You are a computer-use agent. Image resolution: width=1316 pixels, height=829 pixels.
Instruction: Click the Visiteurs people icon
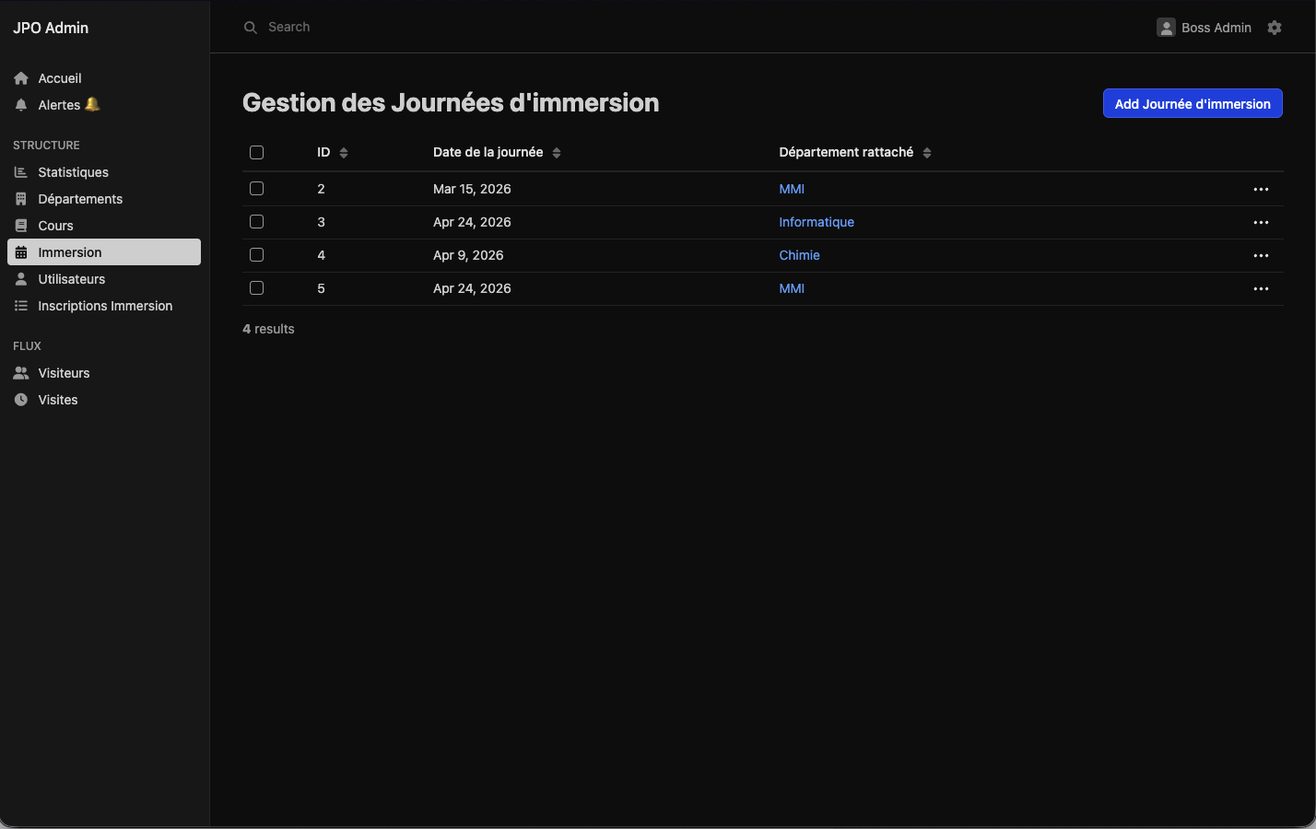coord(21,373)
